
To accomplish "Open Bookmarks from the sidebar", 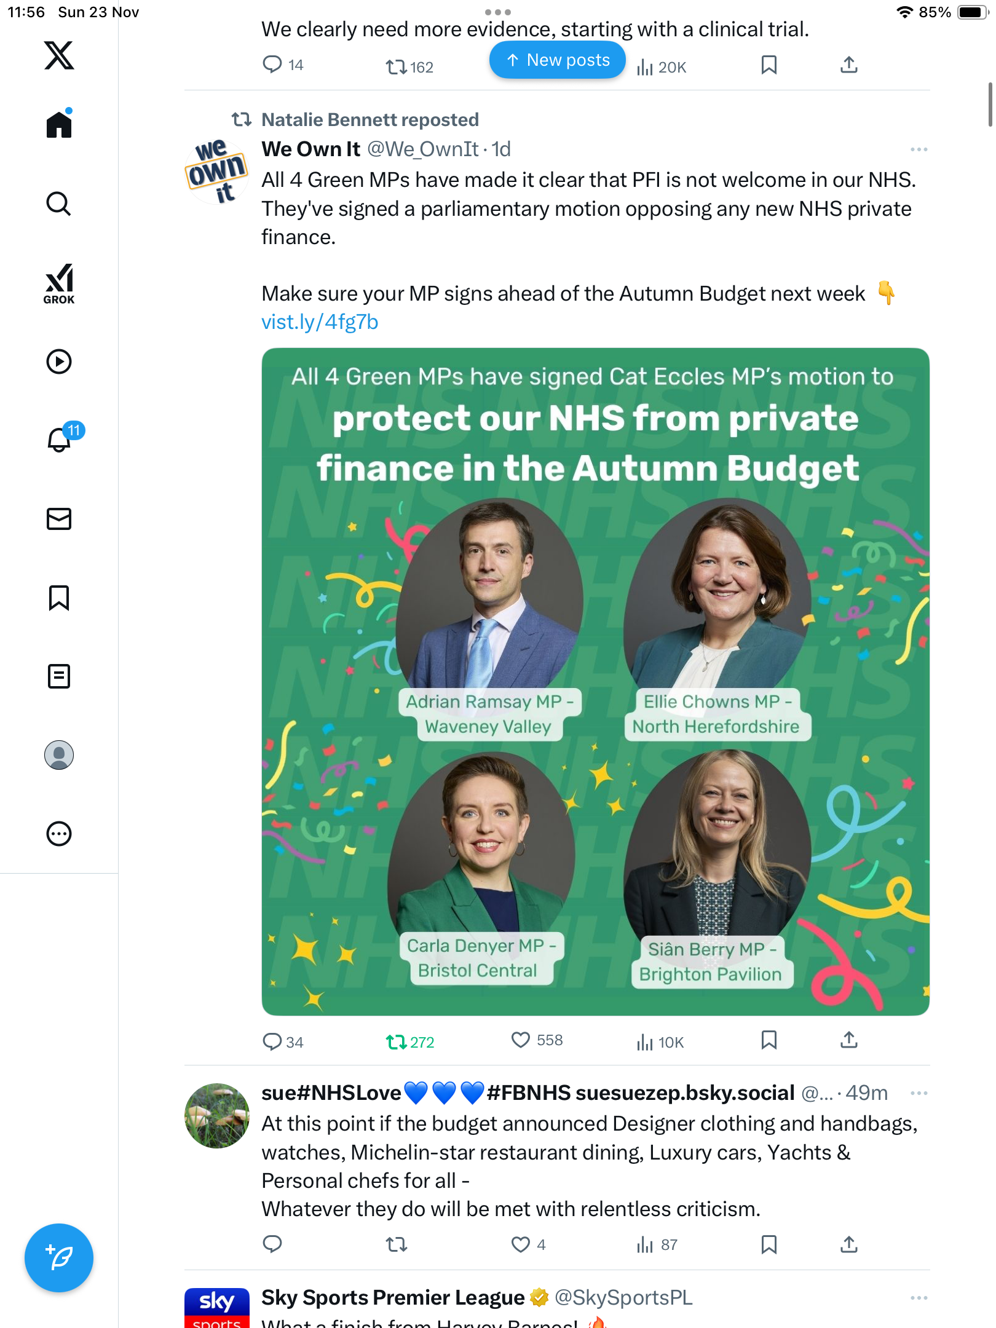I will tap(59, 598).
